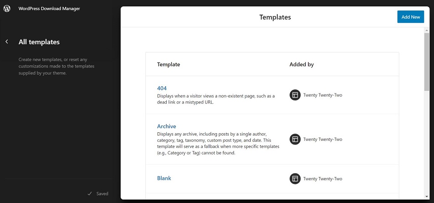The image size is (434, 203).
Task: Open WordPress Download Manager site title
Action: (49, 9)
